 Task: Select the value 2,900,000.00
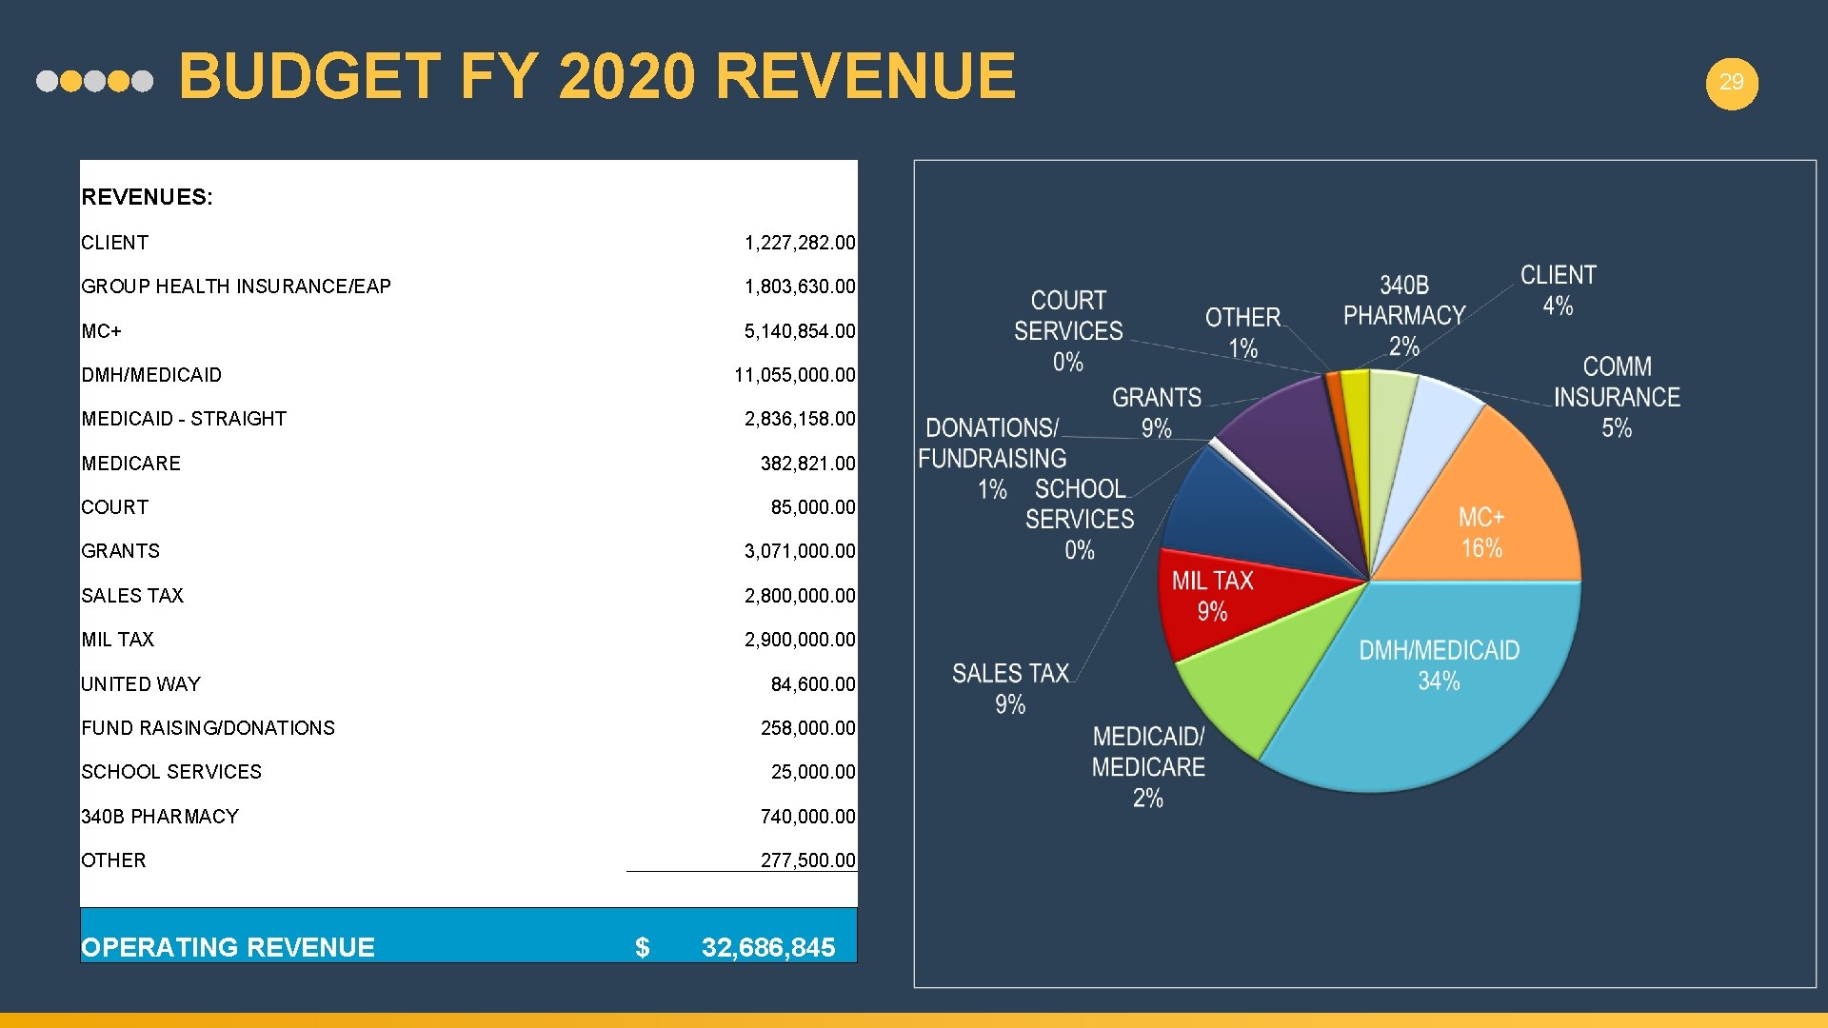(x=800, y=640)
